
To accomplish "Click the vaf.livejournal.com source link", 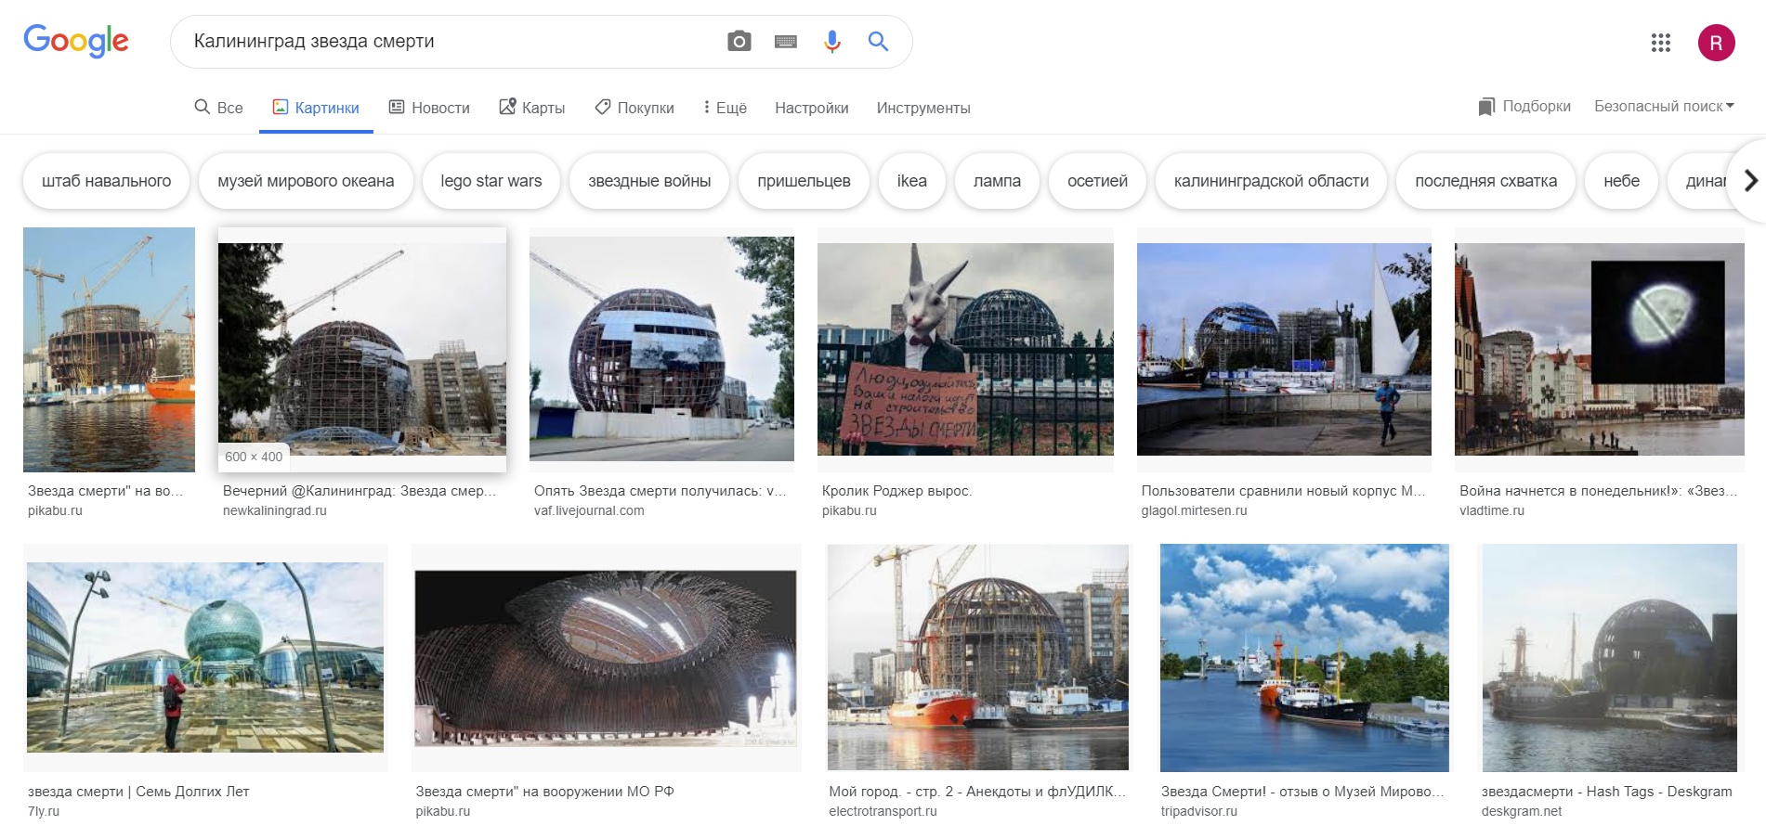I will [x=589, y=510].
